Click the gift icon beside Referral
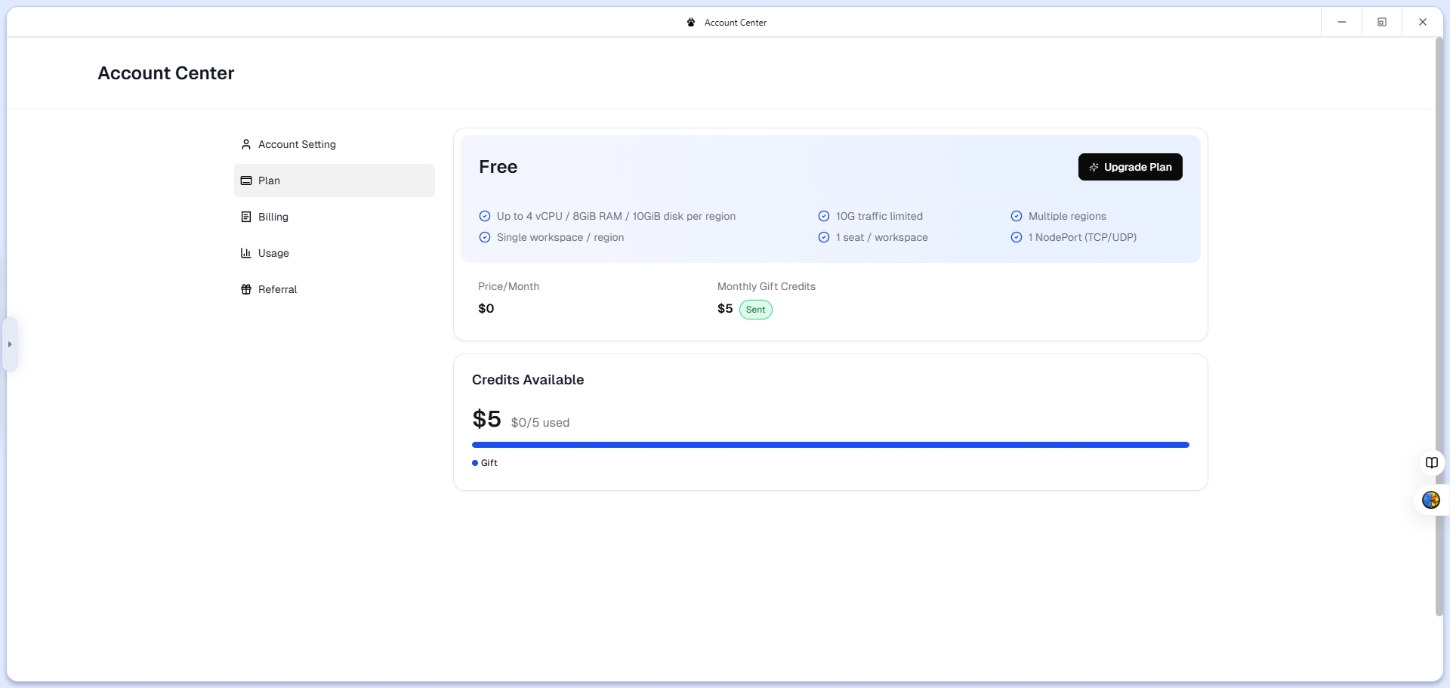The width and height of the screenshot is (1450, 688). point(245,289)
